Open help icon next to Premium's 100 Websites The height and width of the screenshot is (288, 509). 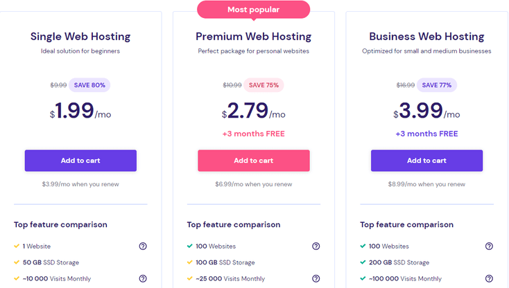pyautogui.click(x=316, y=246)
